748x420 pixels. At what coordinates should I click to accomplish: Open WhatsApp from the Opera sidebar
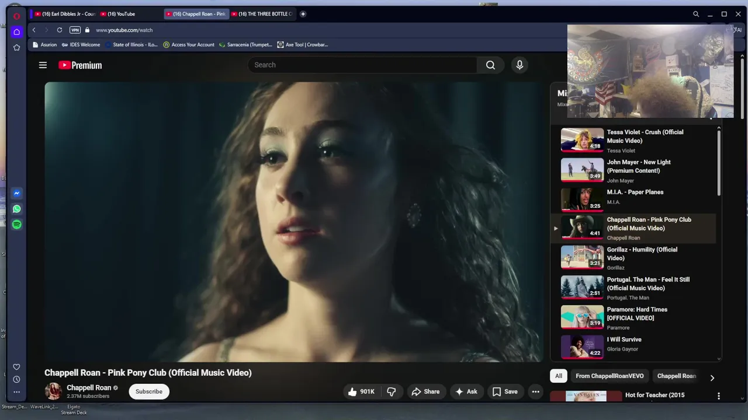pyautogui.click(x=16, y=209)
